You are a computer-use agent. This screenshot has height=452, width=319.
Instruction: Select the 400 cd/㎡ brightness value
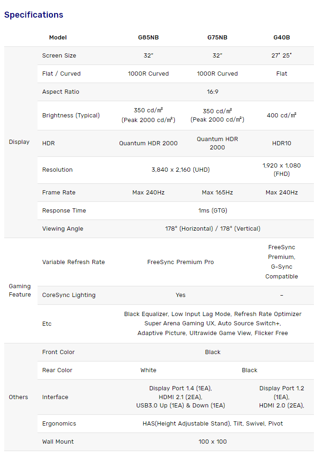point(281,116)
